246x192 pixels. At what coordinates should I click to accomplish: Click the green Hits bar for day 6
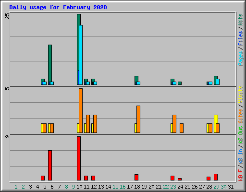50,65
